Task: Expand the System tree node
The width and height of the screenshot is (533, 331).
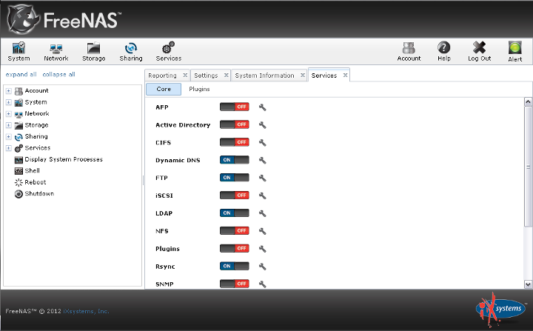Action: [x=9, y=102]
